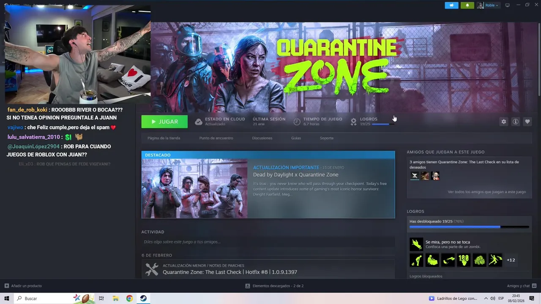Click the green JUGAR play button

tap(164, 122)
